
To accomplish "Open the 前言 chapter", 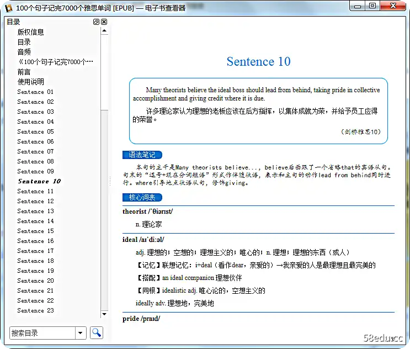I will click(24, 72).
